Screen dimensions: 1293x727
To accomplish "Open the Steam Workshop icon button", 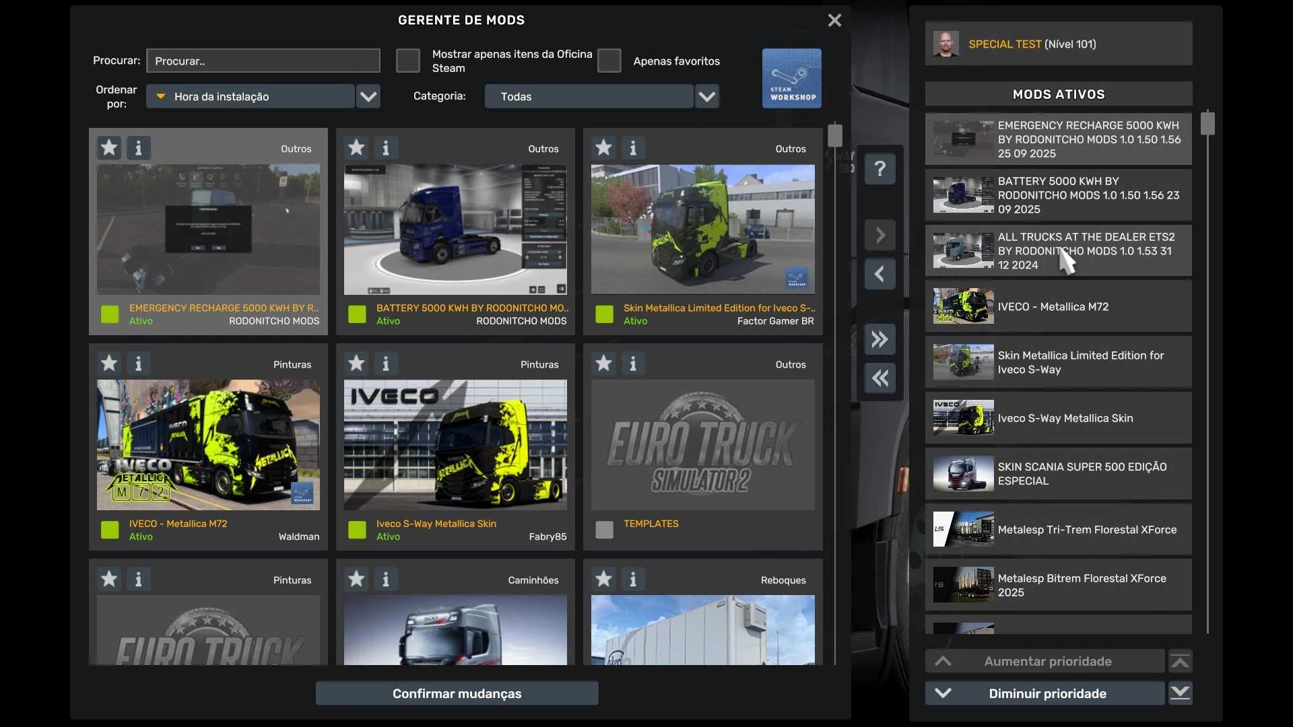I will pos(791,78).
